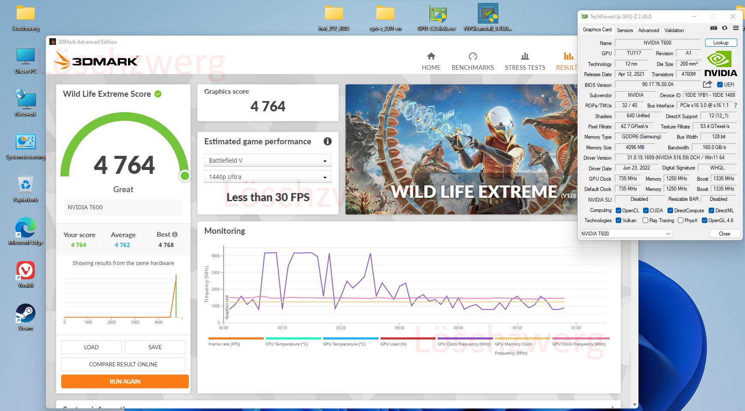Open BENCHMARKS via the gauge icon

tap(473, 56)
